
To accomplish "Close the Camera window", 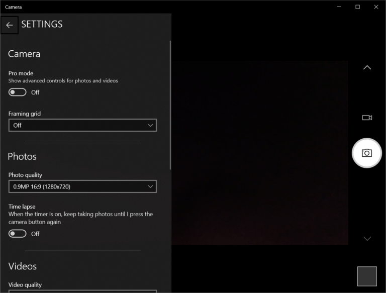I will click(x=376, y=7).
